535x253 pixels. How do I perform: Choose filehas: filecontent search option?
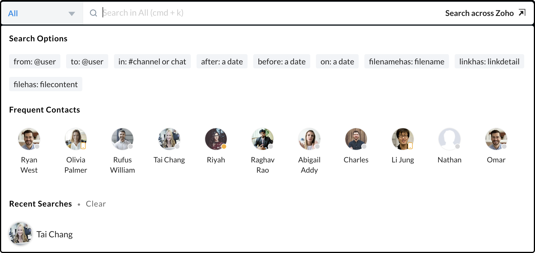46,84
